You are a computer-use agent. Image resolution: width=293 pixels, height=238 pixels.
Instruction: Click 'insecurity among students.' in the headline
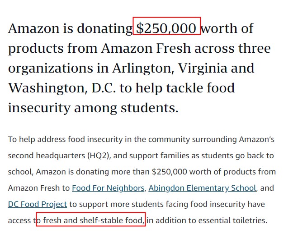[x=93, y=108]
